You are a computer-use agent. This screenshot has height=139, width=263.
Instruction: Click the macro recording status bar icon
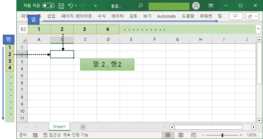pos(35,135)
